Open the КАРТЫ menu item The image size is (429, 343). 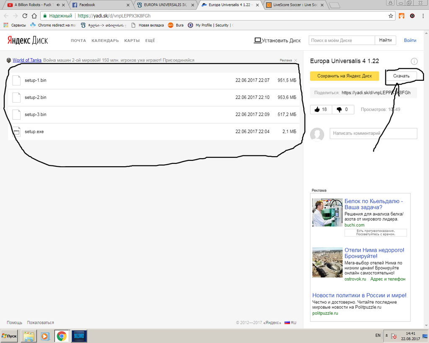[132, 41]
